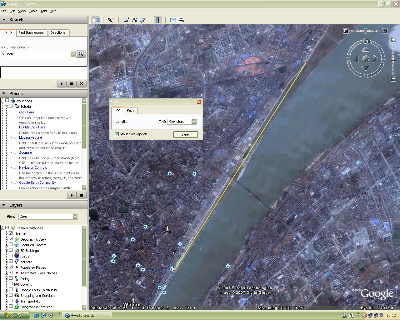Toggle the Populated Places layer checkbox
The image size is (400, 320).
click(x=11, y=267)
